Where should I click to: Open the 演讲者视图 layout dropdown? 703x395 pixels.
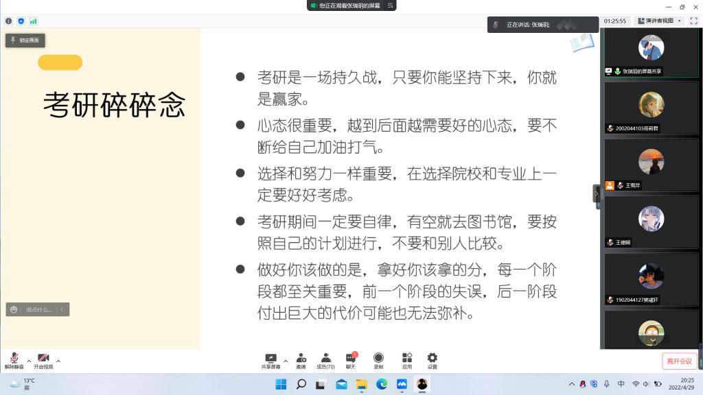click(660, 21)
